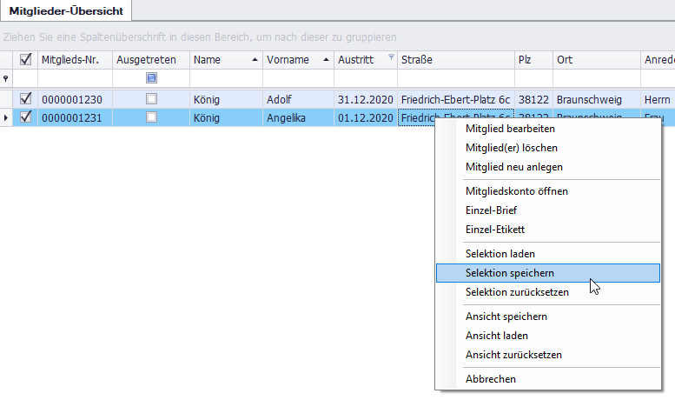Image resolution: width=675 pixels, height=400 pixels.
Task: Sort by the Mitglieds-Nr. column header
Action: click(x=73, y=59)
